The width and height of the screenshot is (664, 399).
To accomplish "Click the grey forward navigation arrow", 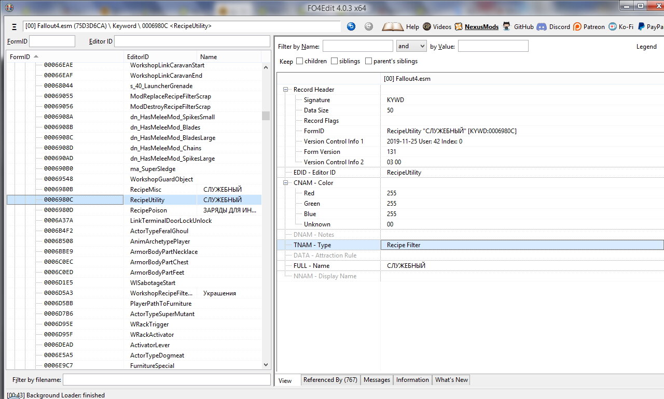I will point(368,26).
